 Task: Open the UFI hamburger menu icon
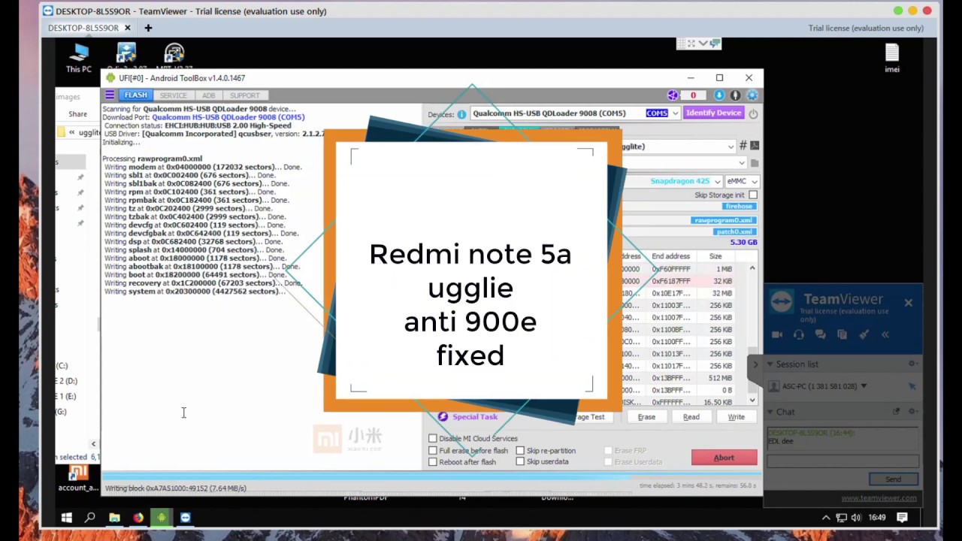tap(110, 95)
